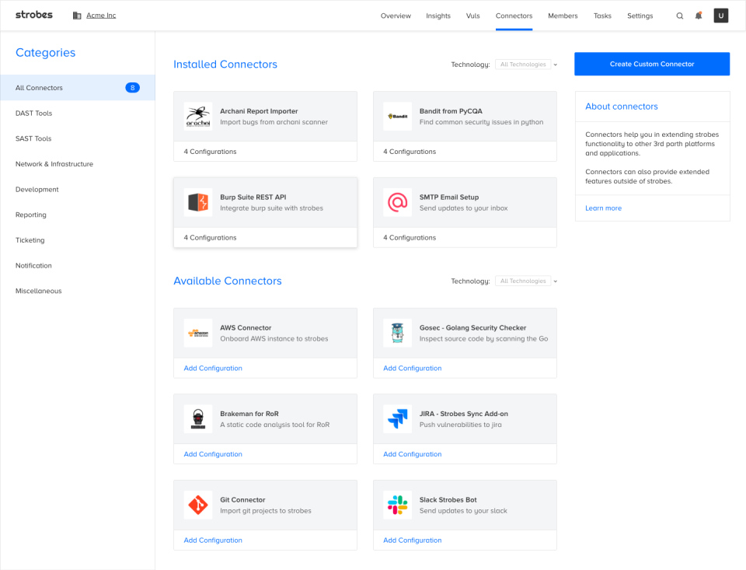Click the Git Connector logo icon
Screen dimensions: 746x570
point(198,505)
